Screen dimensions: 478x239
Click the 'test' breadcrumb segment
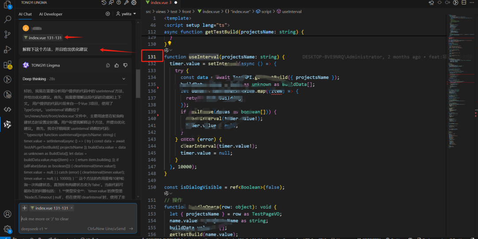(174, 12)
